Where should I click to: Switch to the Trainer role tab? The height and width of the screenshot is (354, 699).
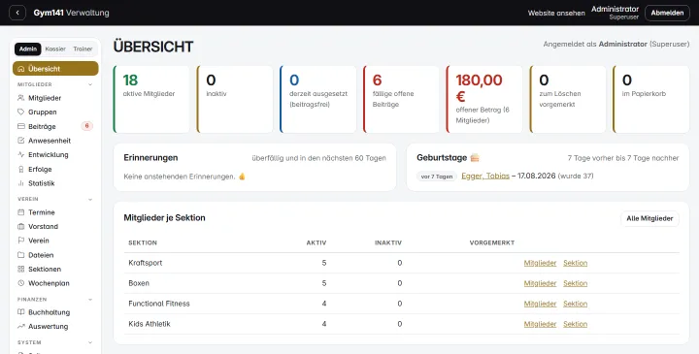(83, 49)
